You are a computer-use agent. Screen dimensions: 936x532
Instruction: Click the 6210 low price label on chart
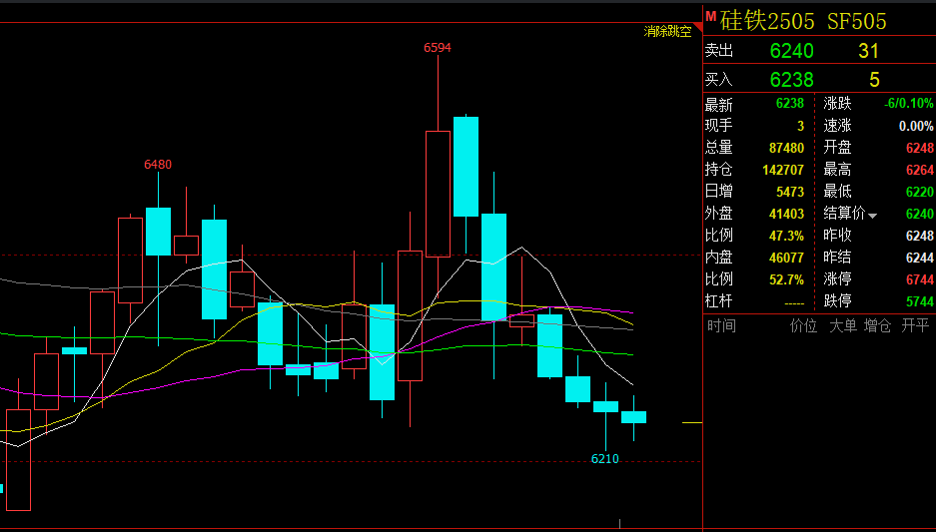605,459
